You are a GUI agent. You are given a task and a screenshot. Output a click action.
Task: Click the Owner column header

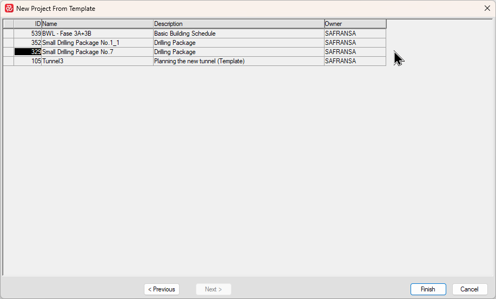coord(355,24)
